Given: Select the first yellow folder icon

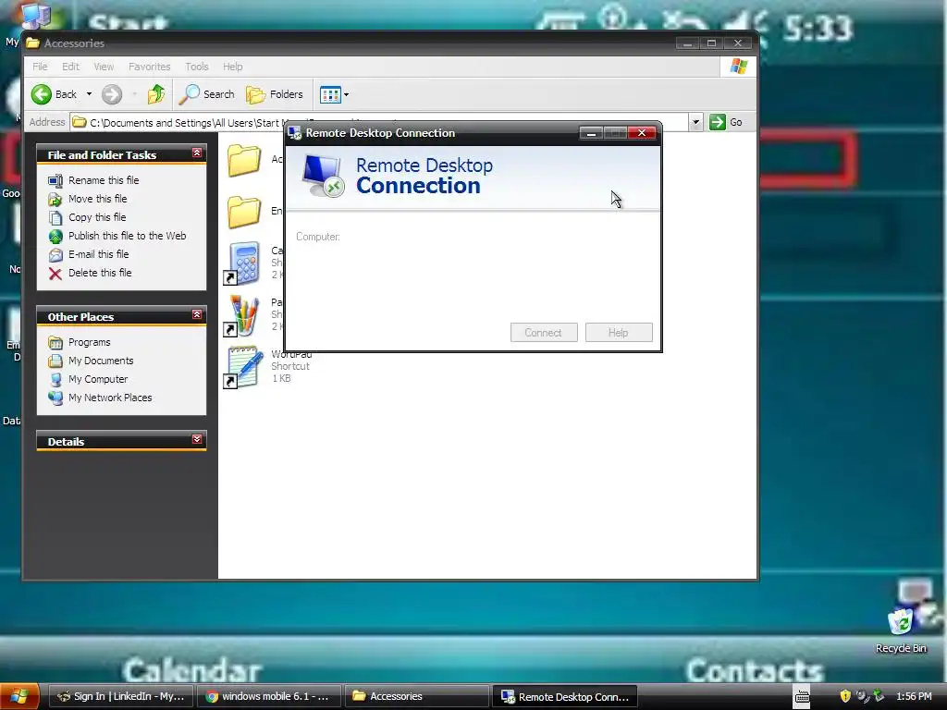Looking at the screenshot, I should point(244,160).
